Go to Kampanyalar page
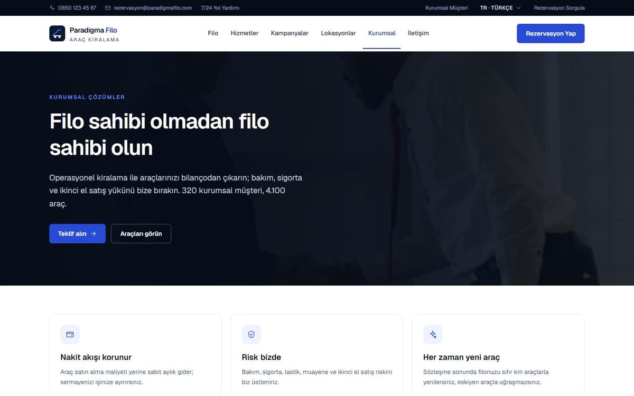Image resolution: width=634 pixels, height=396 pixels. tap(290, 33)
